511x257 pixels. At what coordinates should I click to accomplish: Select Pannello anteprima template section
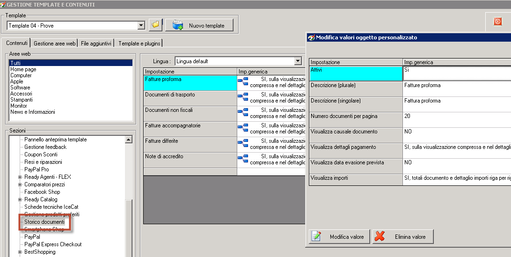point(55,140)
